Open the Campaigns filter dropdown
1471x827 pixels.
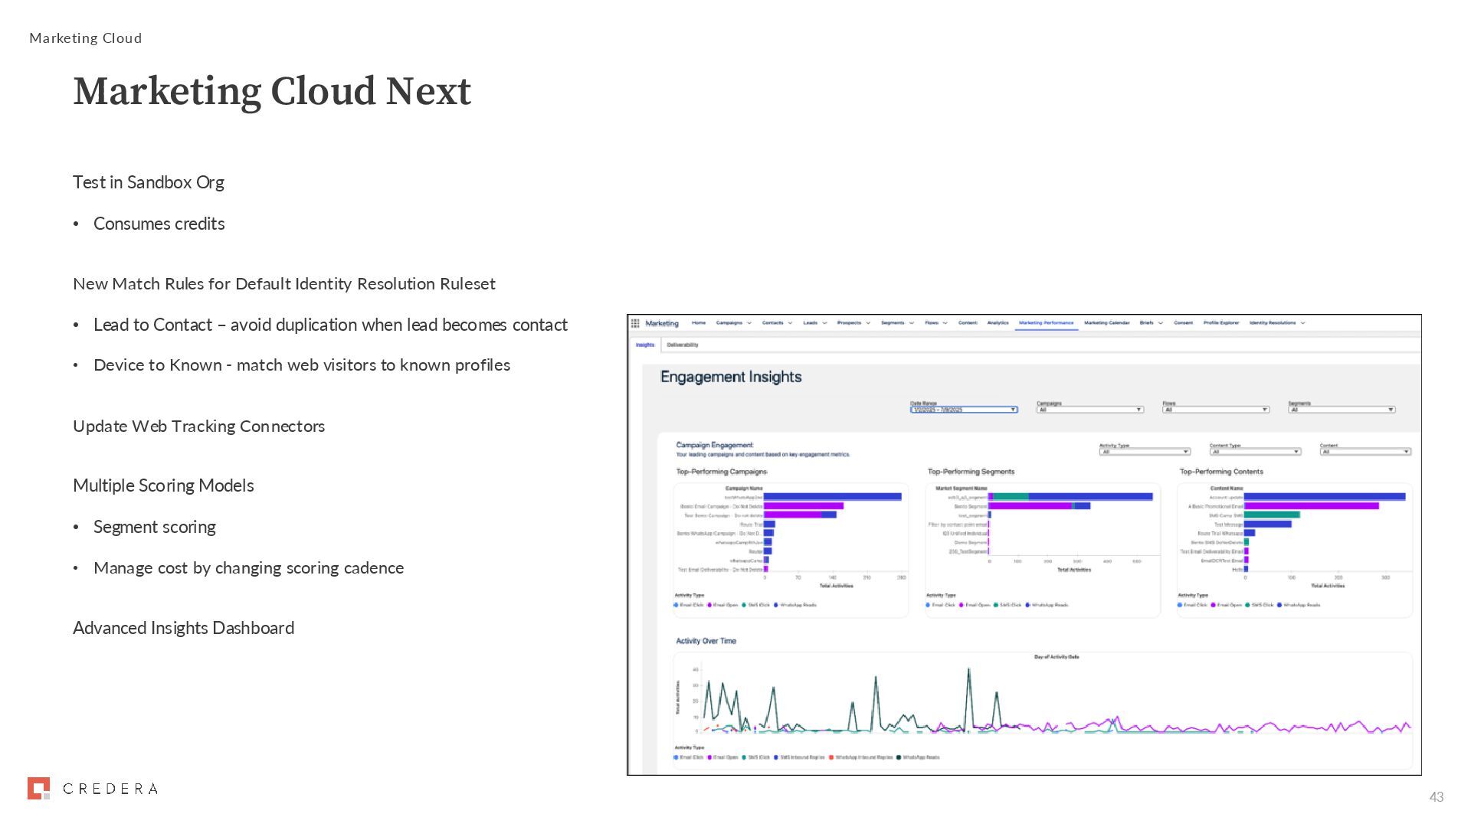point(1089,410)
